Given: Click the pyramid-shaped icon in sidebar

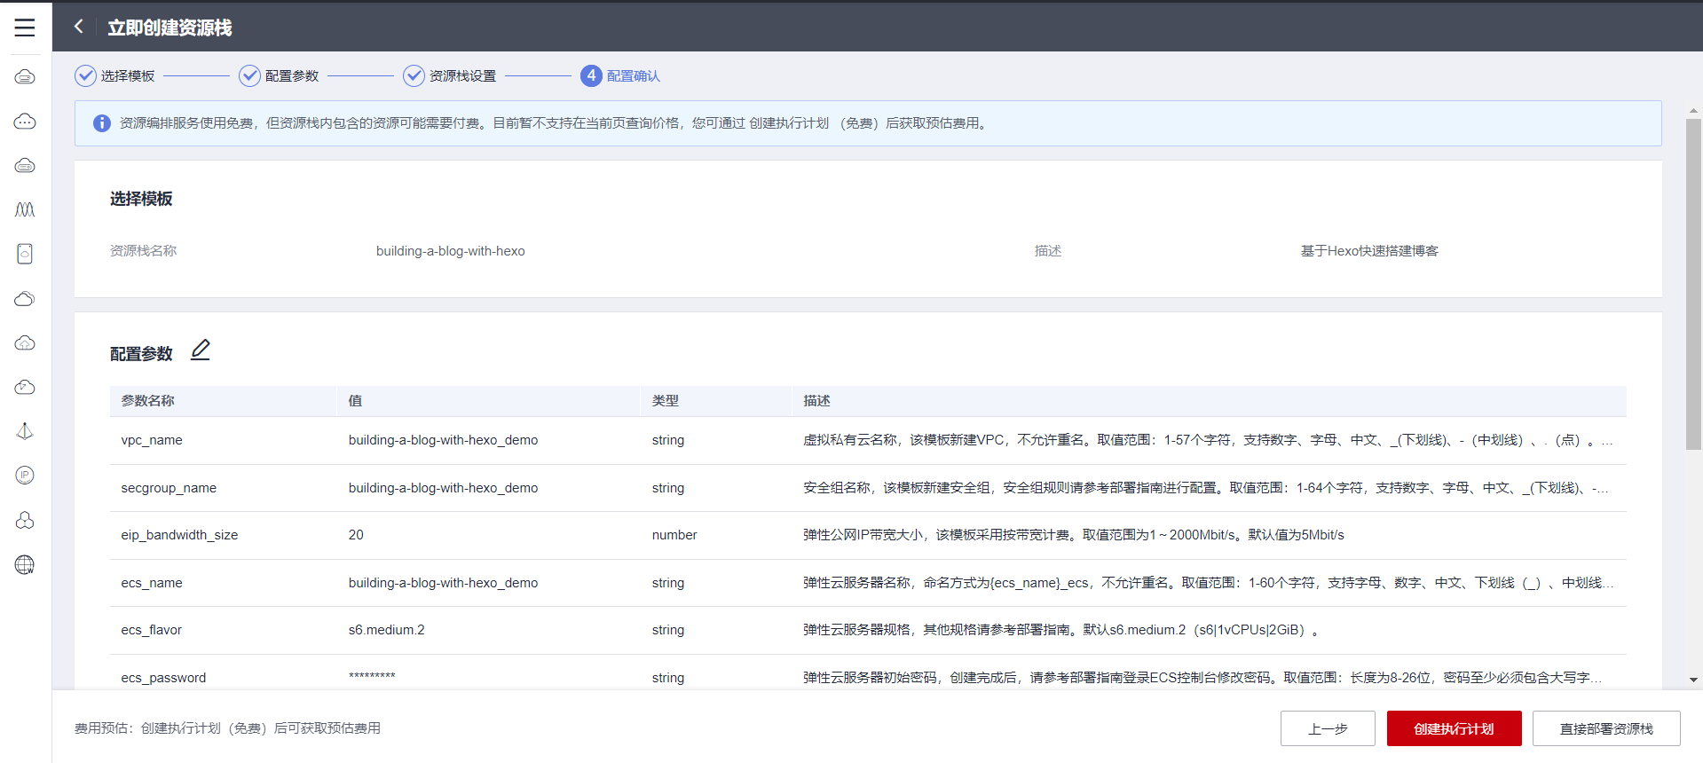Looking at the screenshot, I should point(25,431).
